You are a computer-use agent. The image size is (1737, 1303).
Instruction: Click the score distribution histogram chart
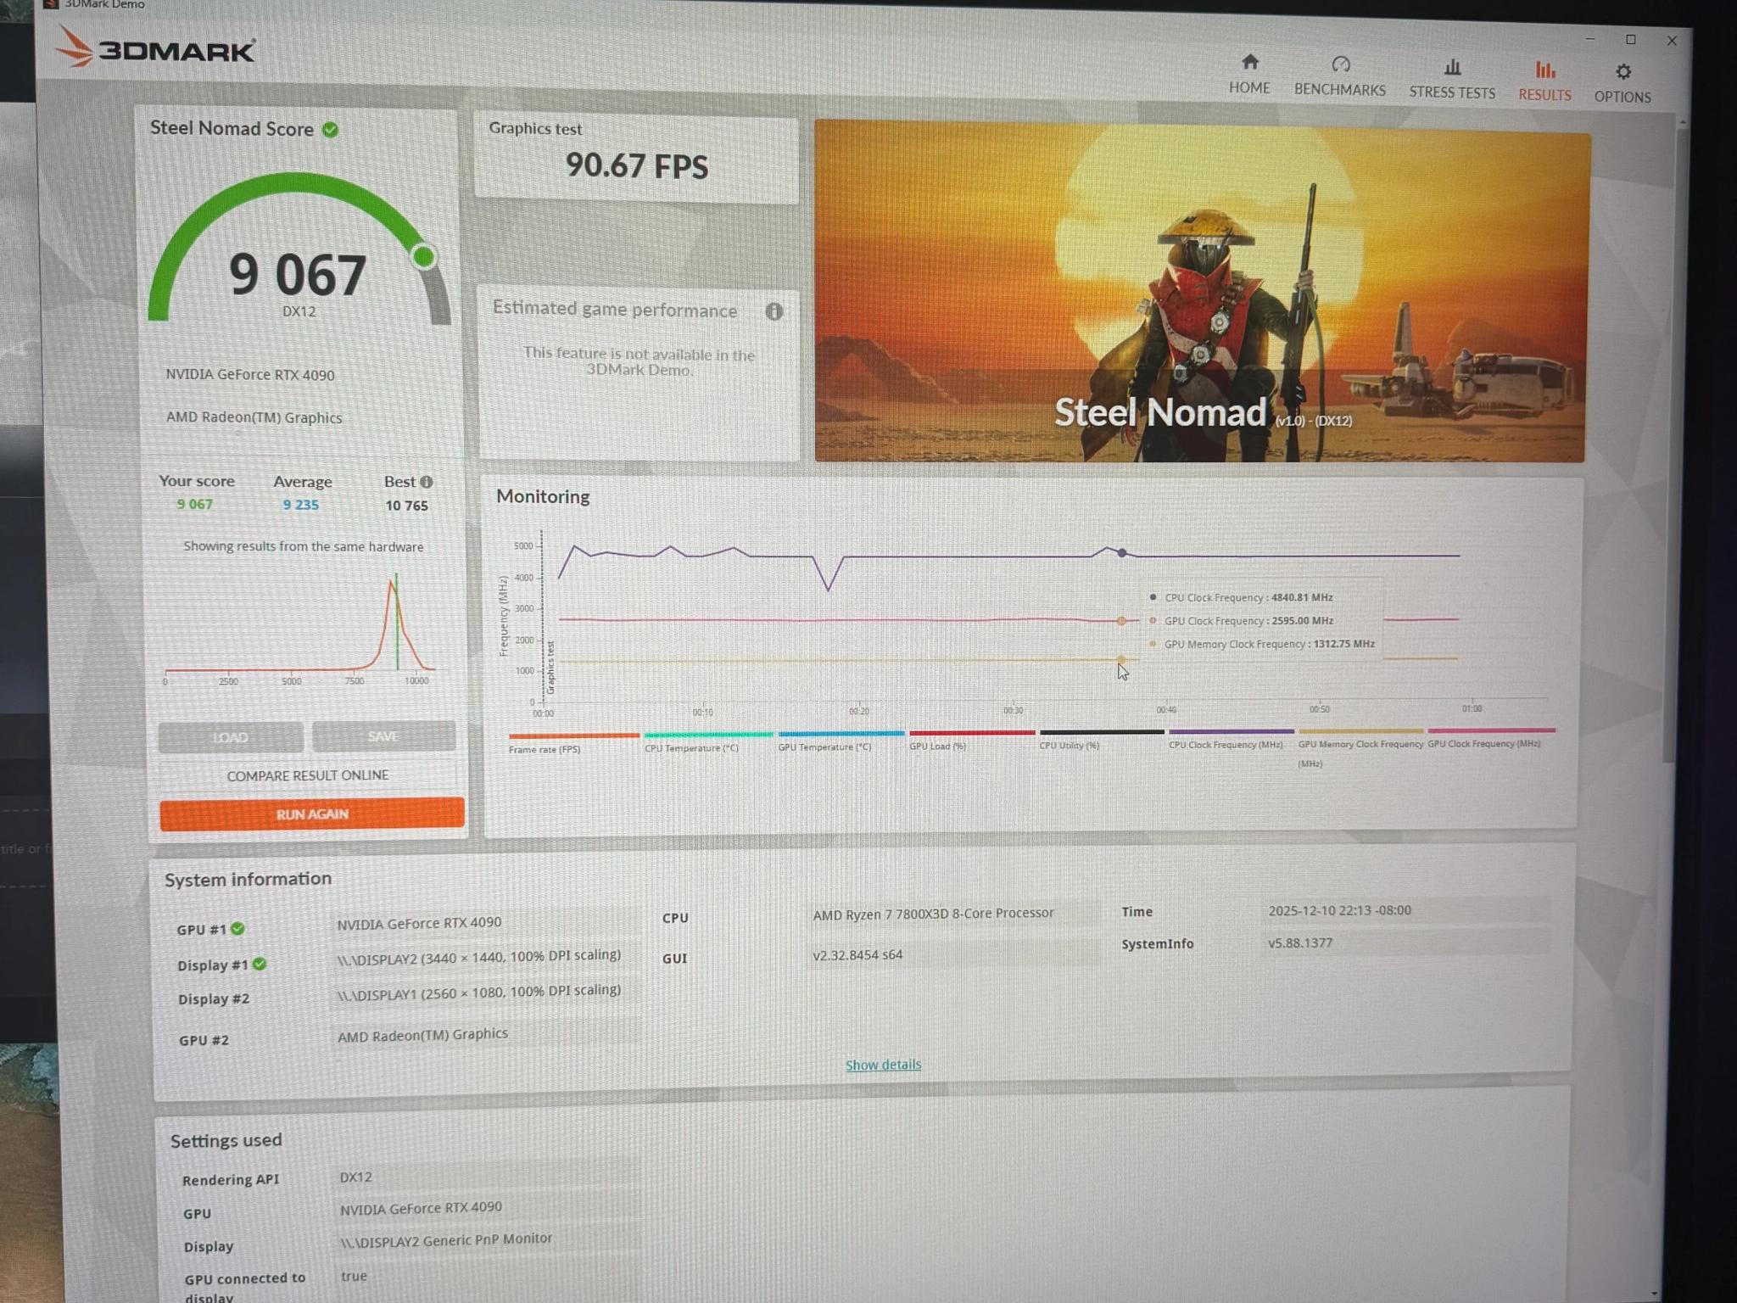point(299,628)
